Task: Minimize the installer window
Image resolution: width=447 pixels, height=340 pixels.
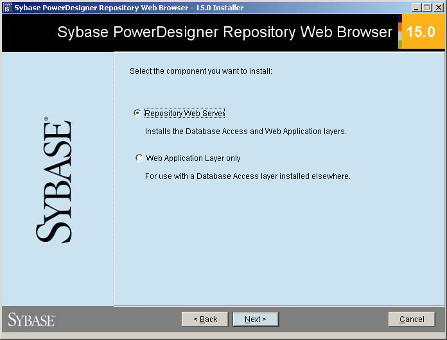Action: [417, 8]
